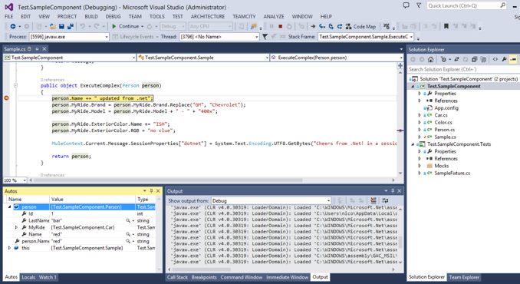Toggle Preview Selected Items in Solution Explorer

513,59
